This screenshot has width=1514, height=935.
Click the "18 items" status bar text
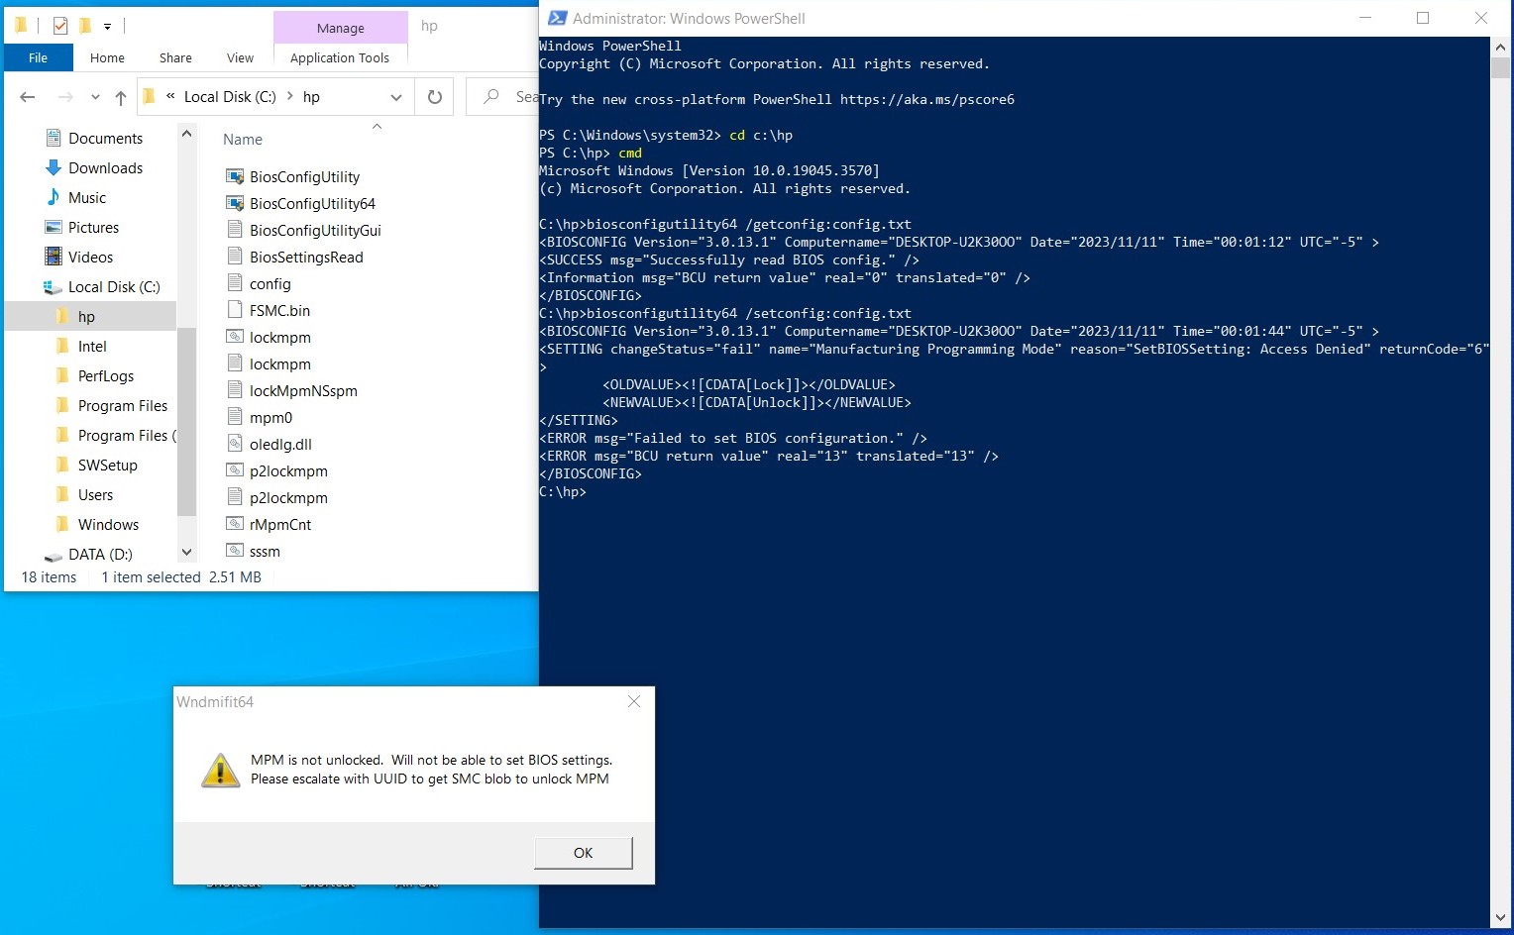click(49, 577)
